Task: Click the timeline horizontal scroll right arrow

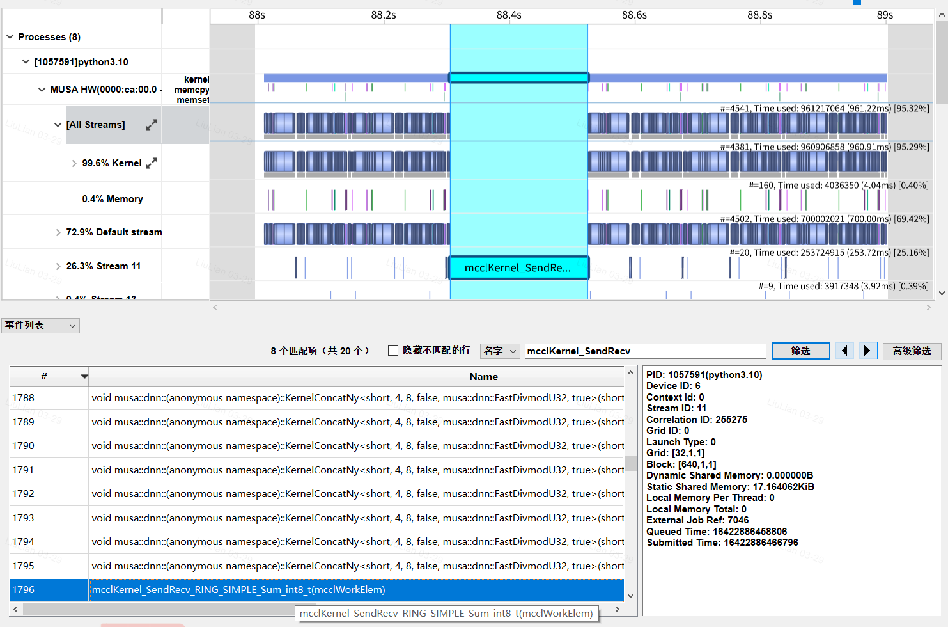Action: tap(928, 308)
